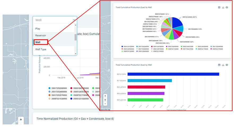Image resolution: width=236 pixels, height=127 pixels.
Task: Toggle 35051231020000 in pie chart legend
Action: [130, 46]
